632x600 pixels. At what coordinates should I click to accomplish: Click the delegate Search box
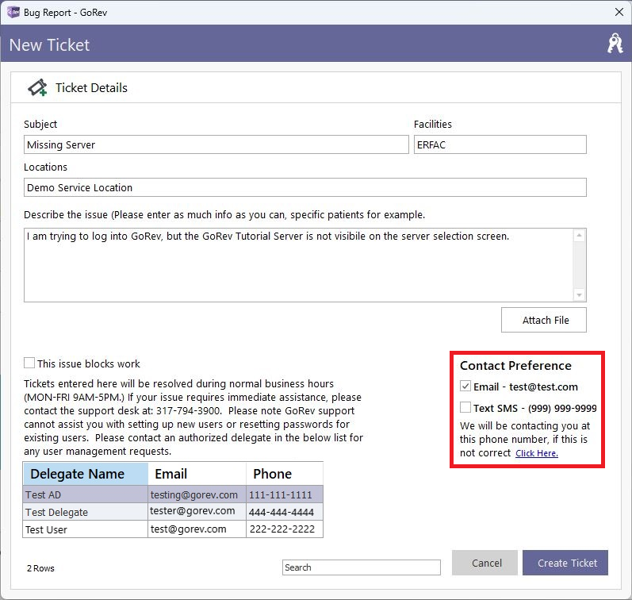[x=361, y=567]
